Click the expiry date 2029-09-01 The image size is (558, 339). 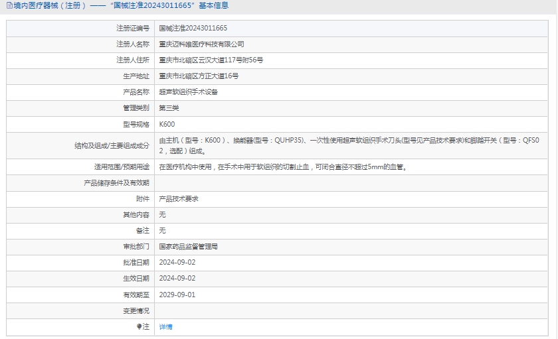[177, 295]
